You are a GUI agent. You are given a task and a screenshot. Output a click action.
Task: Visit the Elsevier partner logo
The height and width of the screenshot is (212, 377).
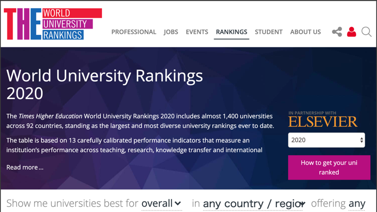pos(323,121)
